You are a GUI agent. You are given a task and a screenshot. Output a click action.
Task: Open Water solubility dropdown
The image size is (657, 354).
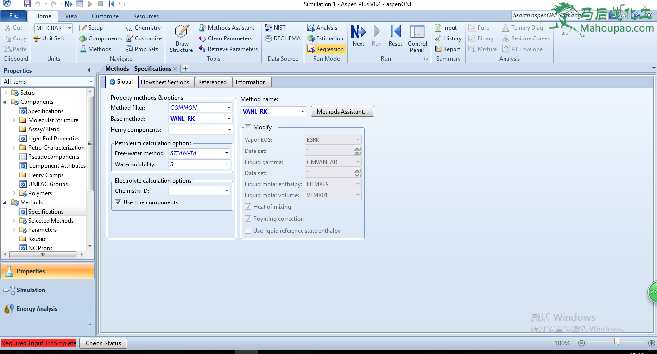pyautogui.click(x=227, y=164)
